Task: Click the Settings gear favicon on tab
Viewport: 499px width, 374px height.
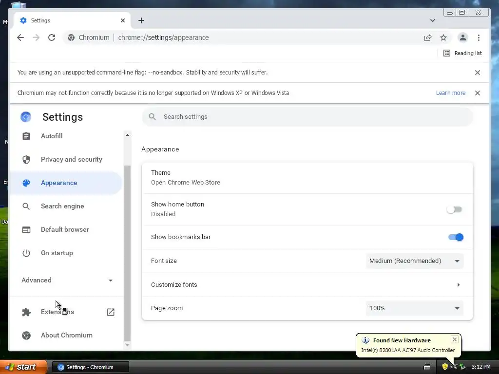Action: click(23, 20)
